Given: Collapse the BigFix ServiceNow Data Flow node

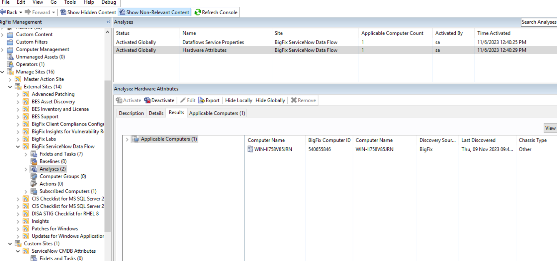Looking at the screenshot, I should (x=18, y=147).
